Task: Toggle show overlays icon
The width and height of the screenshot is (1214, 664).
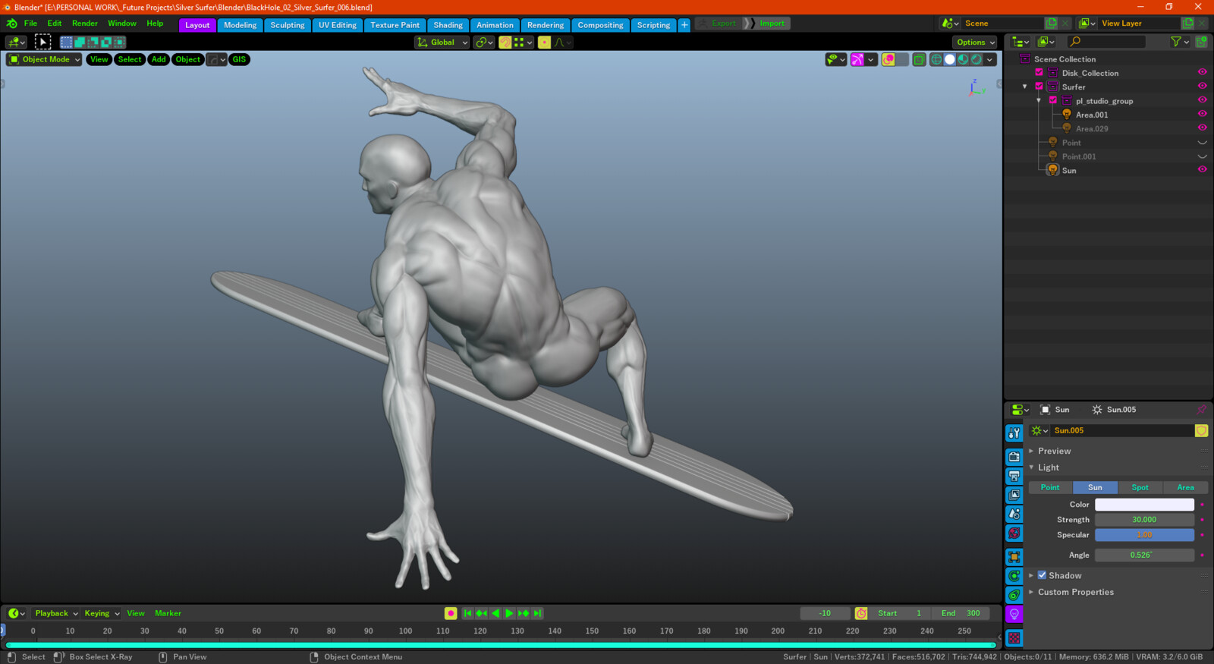Action: [888, 59]
